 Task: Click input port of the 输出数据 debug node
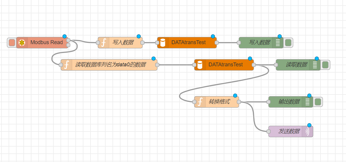[x=268, y=102]
